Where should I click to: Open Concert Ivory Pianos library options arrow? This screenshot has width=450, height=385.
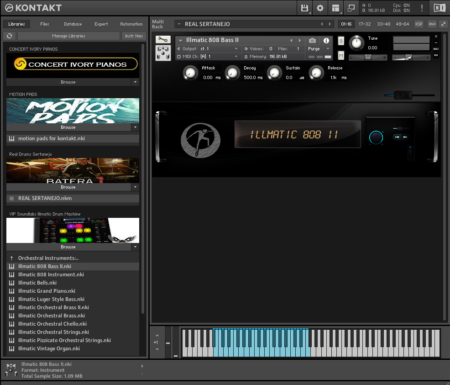pyautogui.click(x=135, y=82)
